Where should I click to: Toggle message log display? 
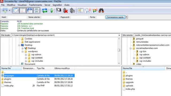tap(16, 10)
